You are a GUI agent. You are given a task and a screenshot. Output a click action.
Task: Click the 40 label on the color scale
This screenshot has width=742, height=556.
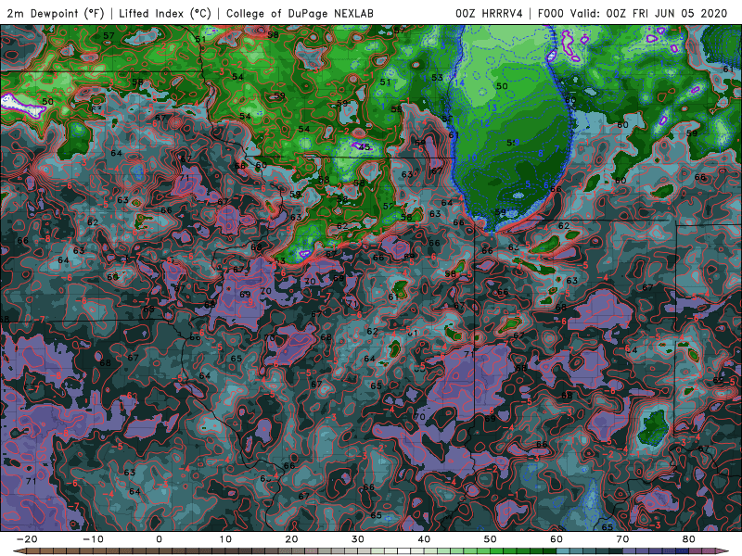(424, 539)
